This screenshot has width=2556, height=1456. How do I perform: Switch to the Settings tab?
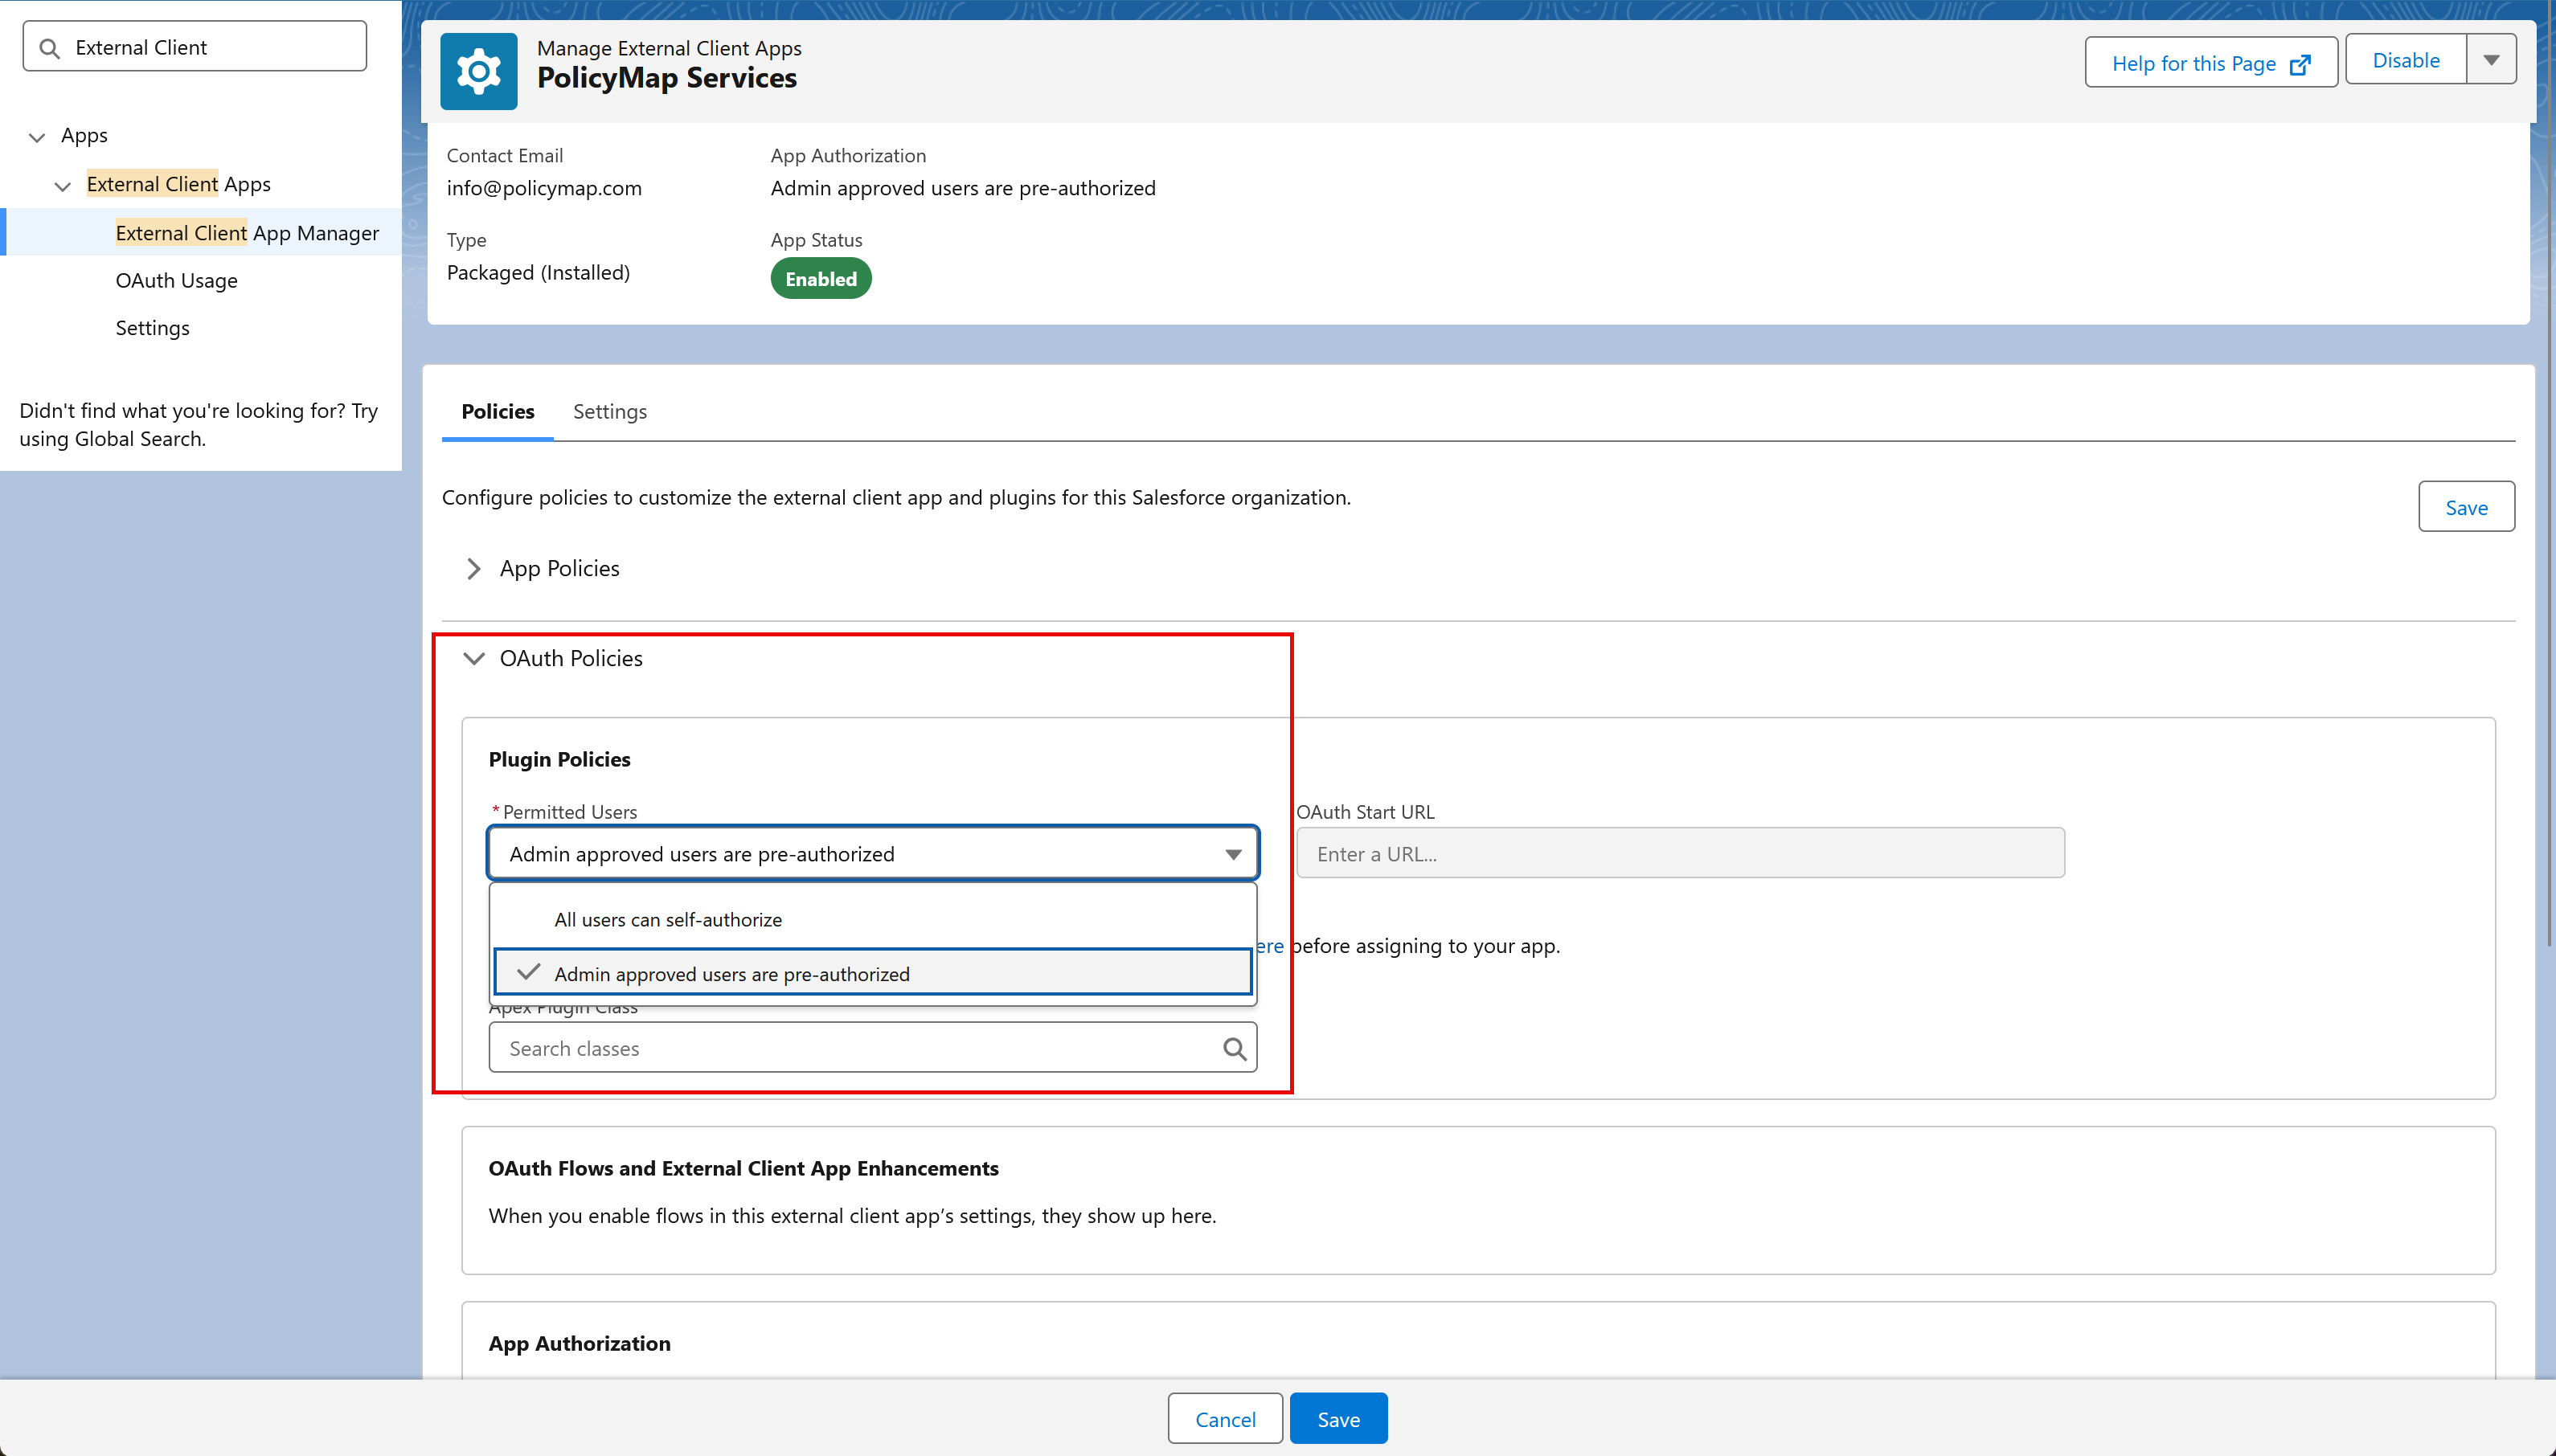coord(609,412)
